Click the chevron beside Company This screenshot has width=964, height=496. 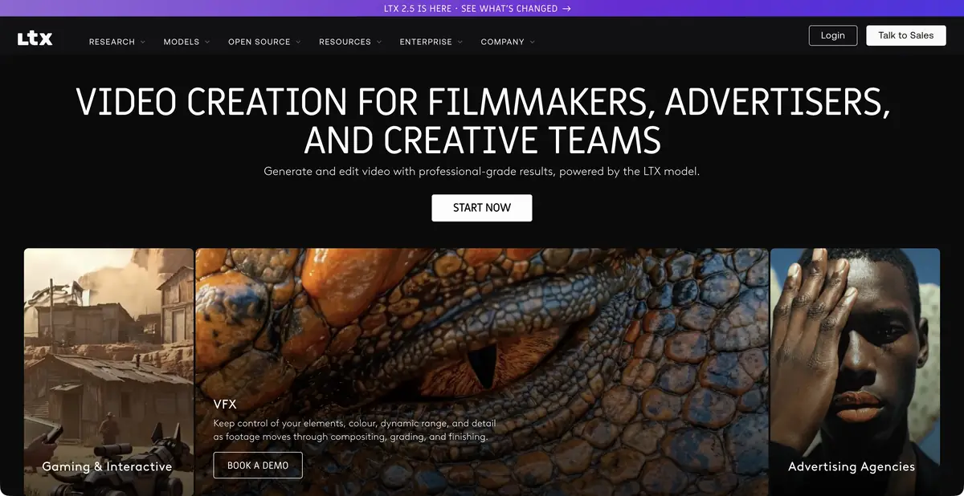point(532,42)
